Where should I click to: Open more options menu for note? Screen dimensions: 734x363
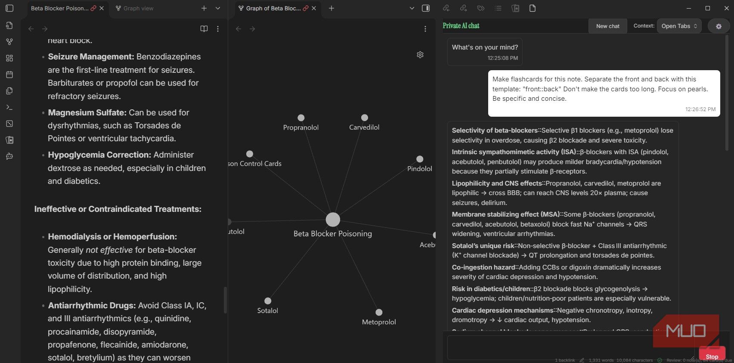click(x=218, y=29)
